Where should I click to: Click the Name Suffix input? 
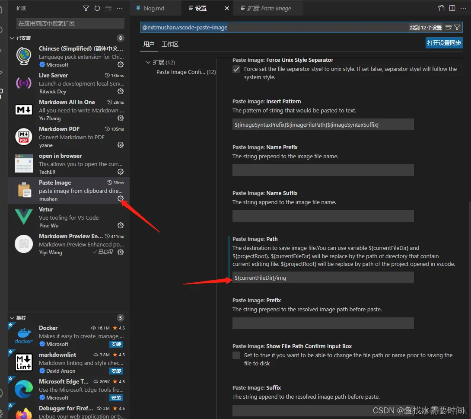pyautogui.click(x=323, y=216)
